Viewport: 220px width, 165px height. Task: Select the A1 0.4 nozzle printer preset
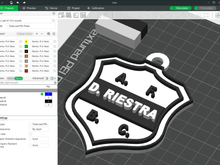[x=26, y=21]
